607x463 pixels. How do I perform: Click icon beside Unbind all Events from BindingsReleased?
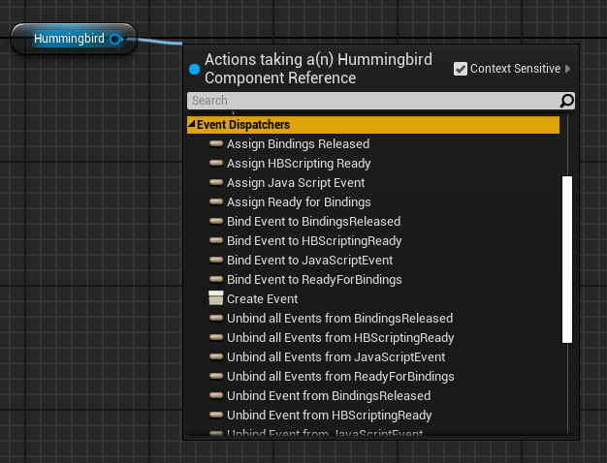(x=216, y=318)
